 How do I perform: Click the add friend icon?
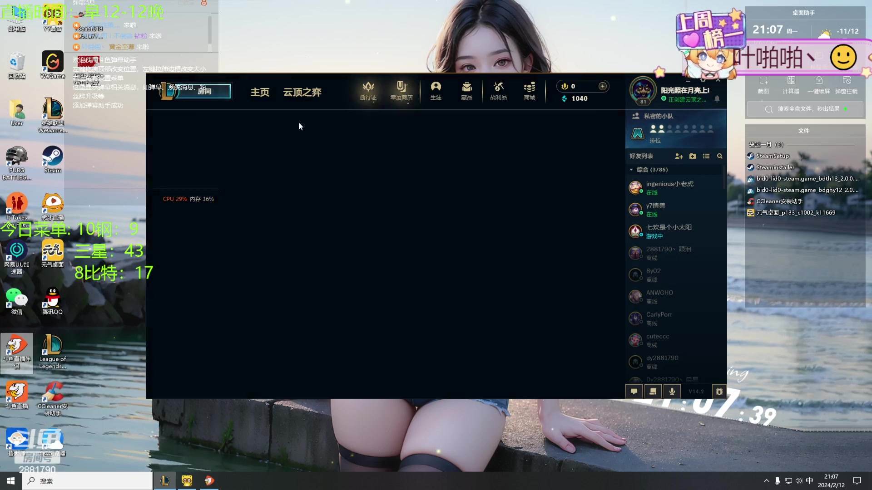coord(679,156)
